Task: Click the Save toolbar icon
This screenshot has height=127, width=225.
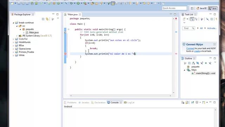Action: 19,3
